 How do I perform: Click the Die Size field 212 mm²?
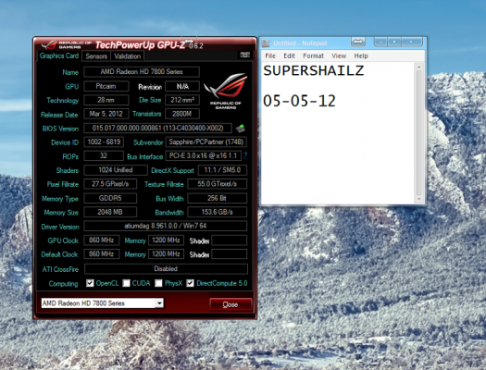[182, 100]
